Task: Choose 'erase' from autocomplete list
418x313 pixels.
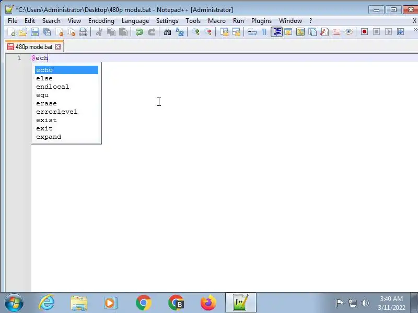Action: pos(67,103)
